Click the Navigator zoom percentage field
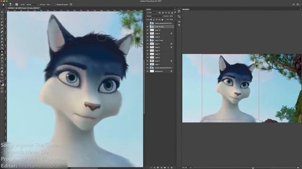The height and width of the screenshot is (169, 302). [x=185, y=168]
